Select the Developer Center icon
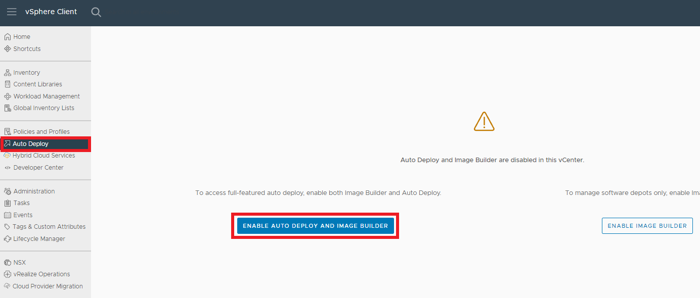The height and width of the screenshot is (298, 700). click(x=7, y=167)
